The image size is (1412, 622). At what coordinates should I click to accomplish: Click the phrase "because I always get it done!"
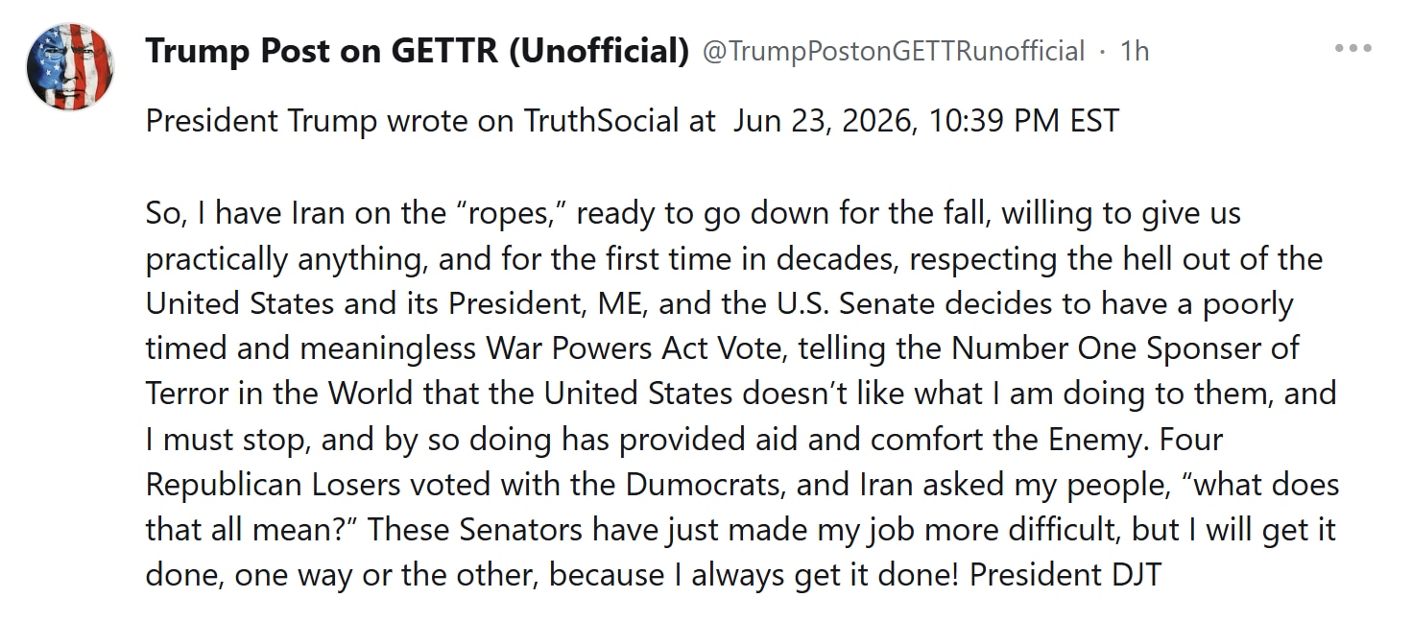755,575
